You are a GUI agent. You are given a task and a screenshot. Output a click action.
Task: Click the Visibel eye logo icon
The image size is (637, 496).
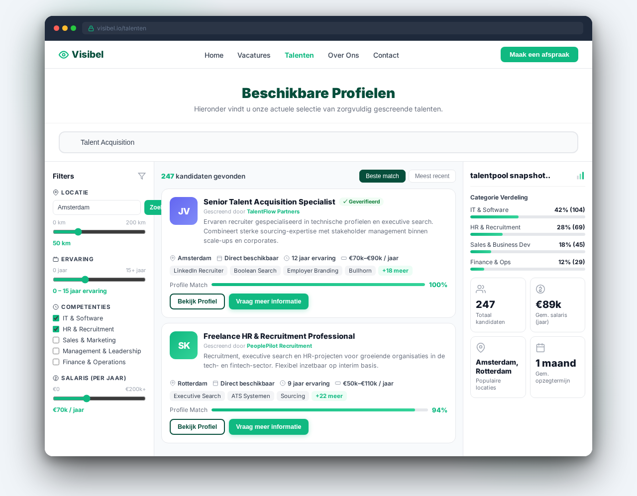pos(64,55)
